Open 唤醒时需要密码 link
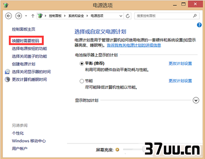205x159 pixels. (x=26, y=41)
